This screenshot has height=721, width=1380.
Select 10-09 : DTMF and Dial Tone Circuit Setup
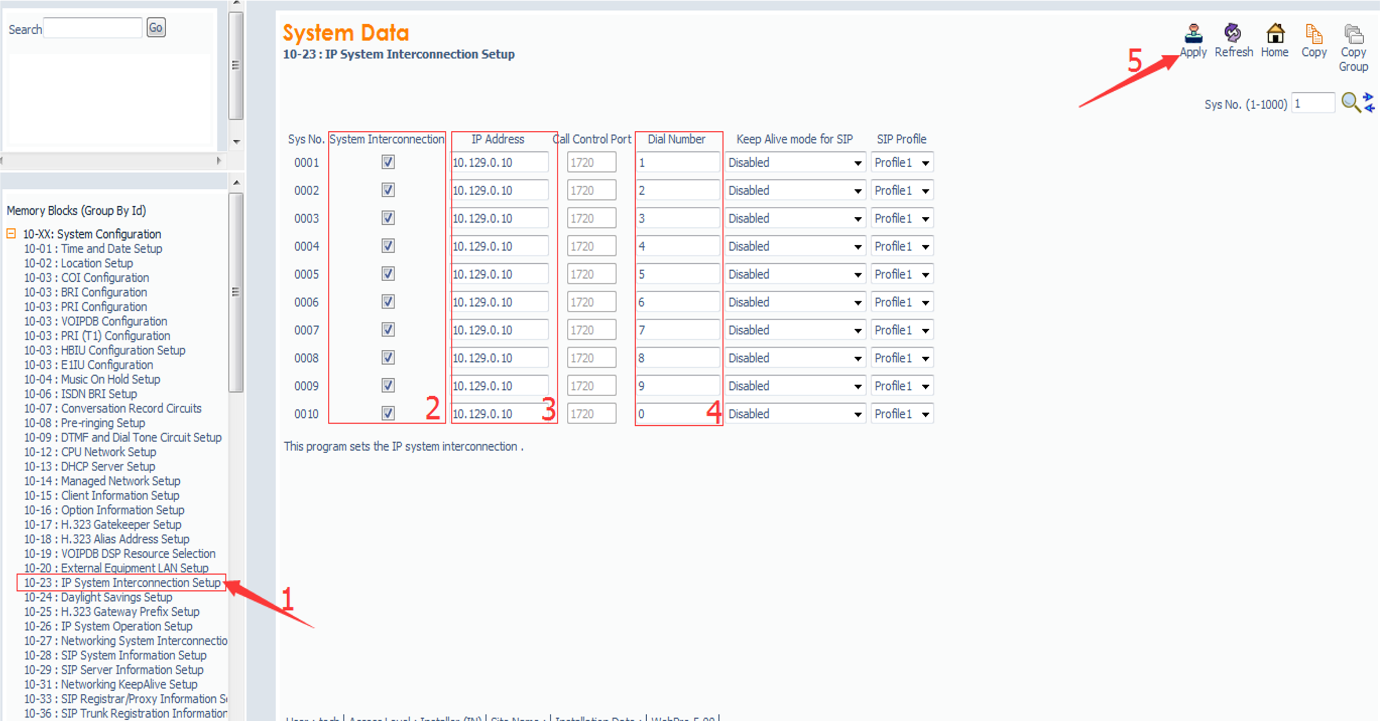(123, 438)
